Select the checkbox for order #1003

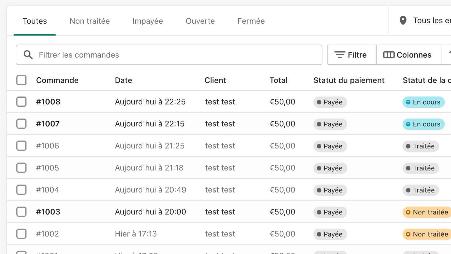21,212
